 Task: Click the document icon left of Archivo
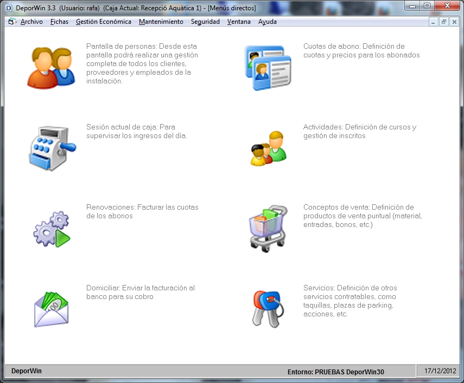(x=12, y=22)
